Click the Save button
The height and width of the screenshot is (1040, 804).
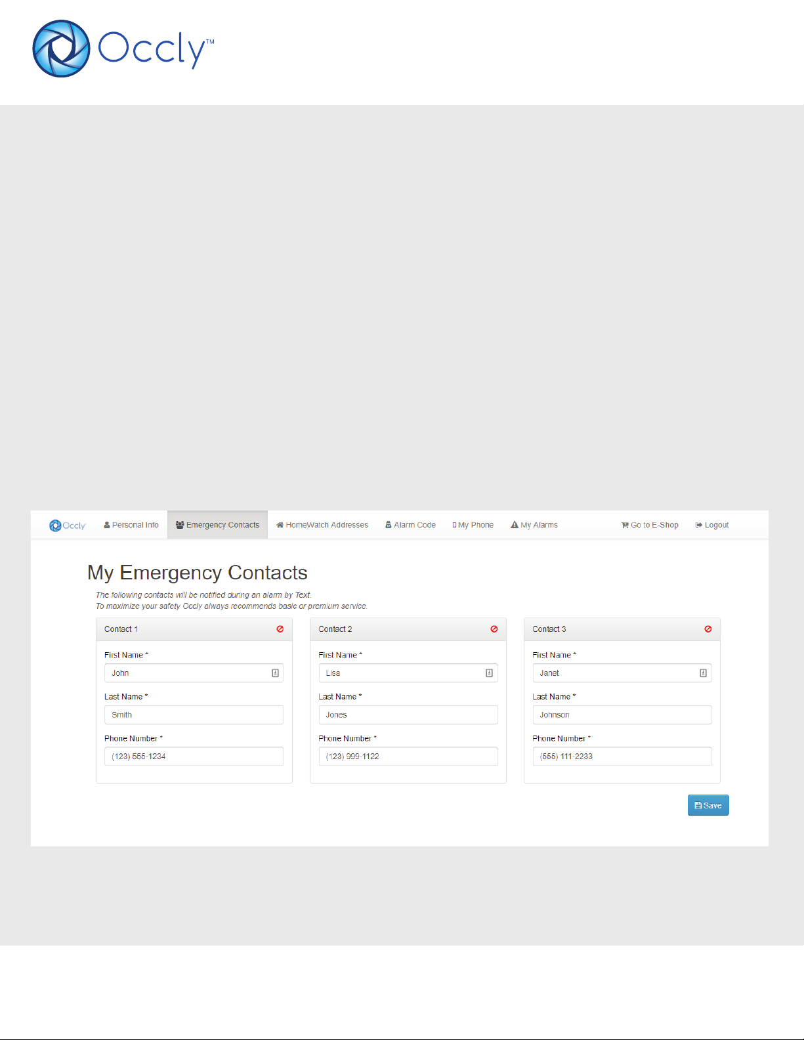coord(708,805)
